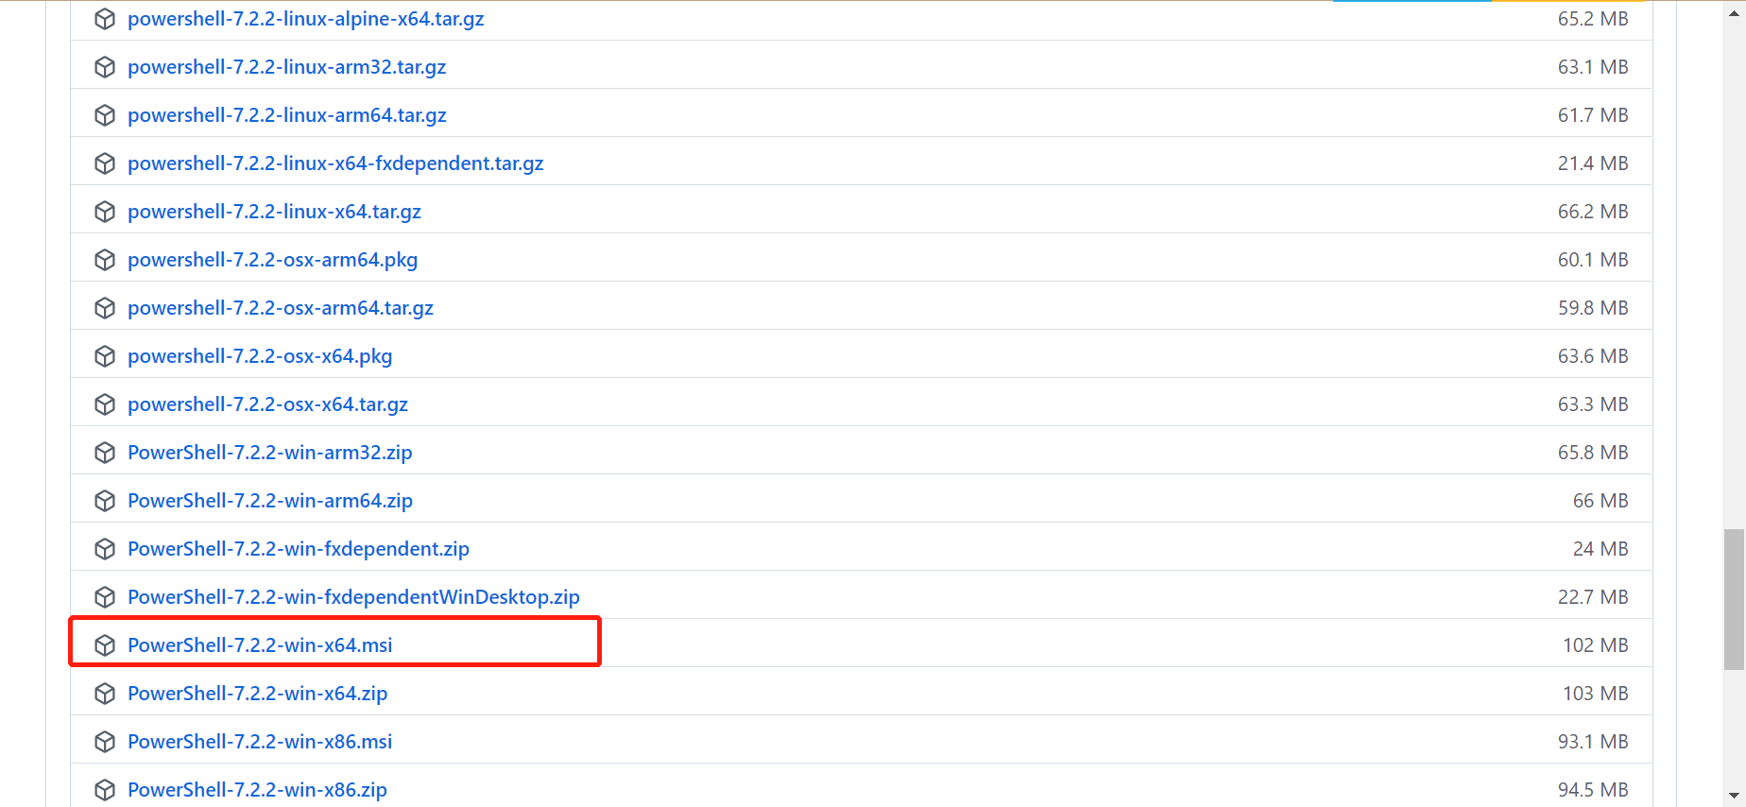Screen dimensions: 1746x807
Task: Download powershell-7.2.2-osx-arm64.tar.gz
Action: 281,308
